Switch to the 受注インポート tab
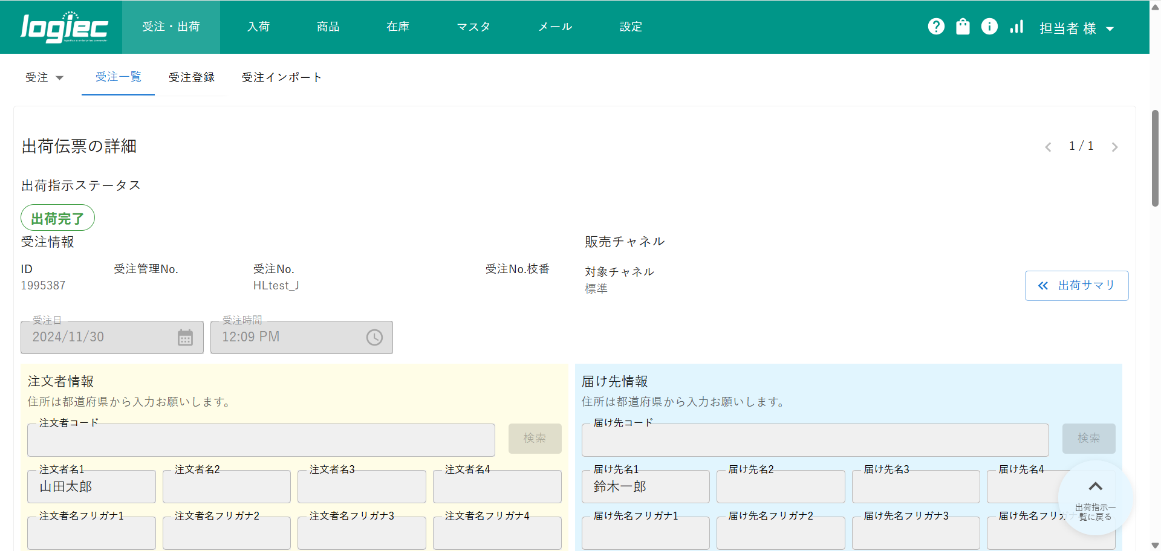This screenshot has height=551, width=1161. pos(282,77)
